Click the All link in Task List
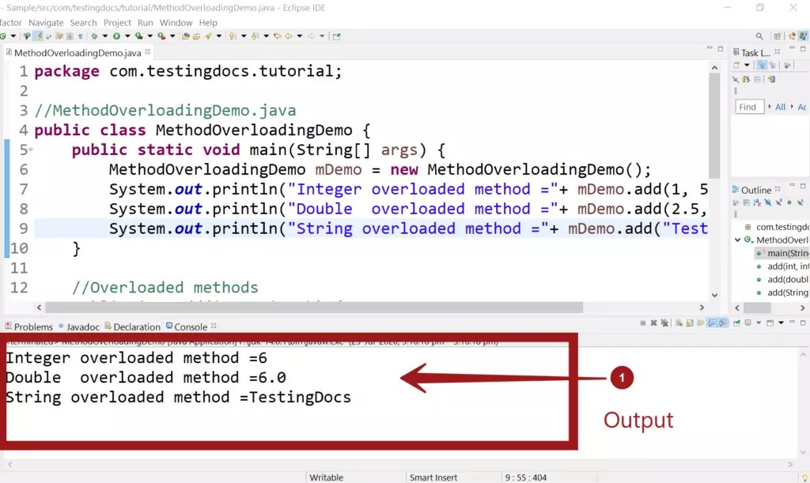The image size is (810, 483). (780, 107)
